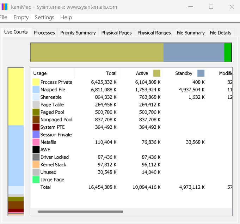240x224 pixels.
Task: Select the System PTE row label
Action: coord(53,127)
